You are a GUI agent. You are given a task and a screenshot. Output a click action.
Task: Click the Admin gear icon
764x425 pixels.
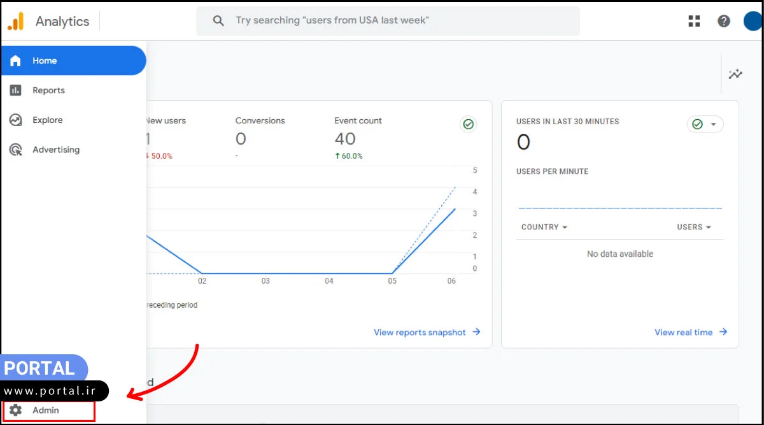15,410
